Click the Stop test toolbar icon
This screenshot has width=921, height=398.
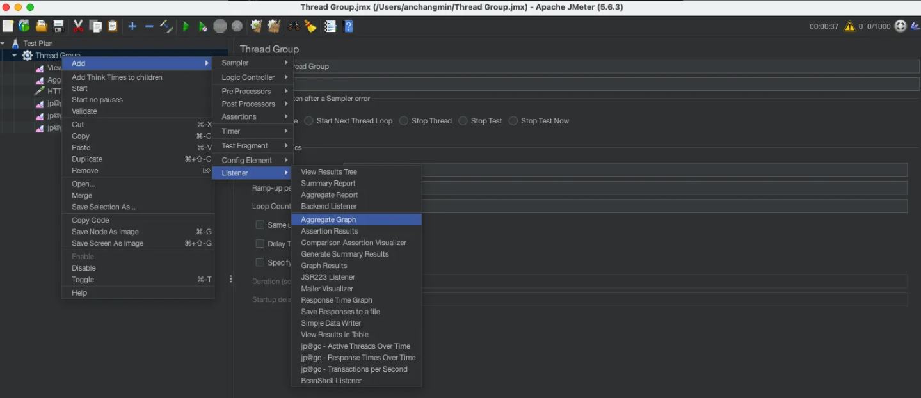click(220, 26)
